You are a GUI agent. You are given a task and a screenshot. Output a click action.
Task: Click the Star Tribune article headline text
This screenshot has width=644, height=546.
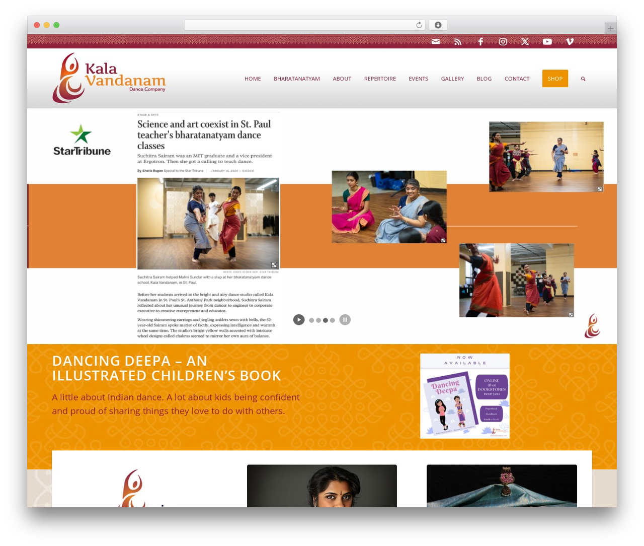[x=204, y=134]
